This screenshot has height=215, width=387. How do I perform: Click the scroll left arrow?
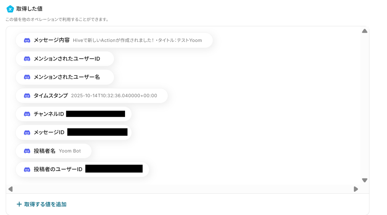[x=10, y=189]
